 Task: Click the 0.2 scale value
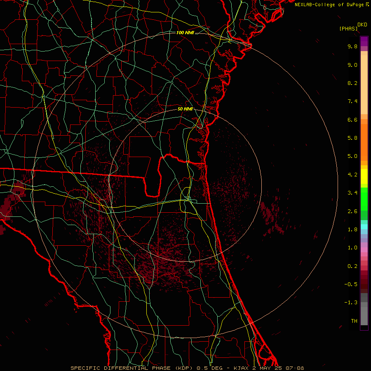point(352,266)
